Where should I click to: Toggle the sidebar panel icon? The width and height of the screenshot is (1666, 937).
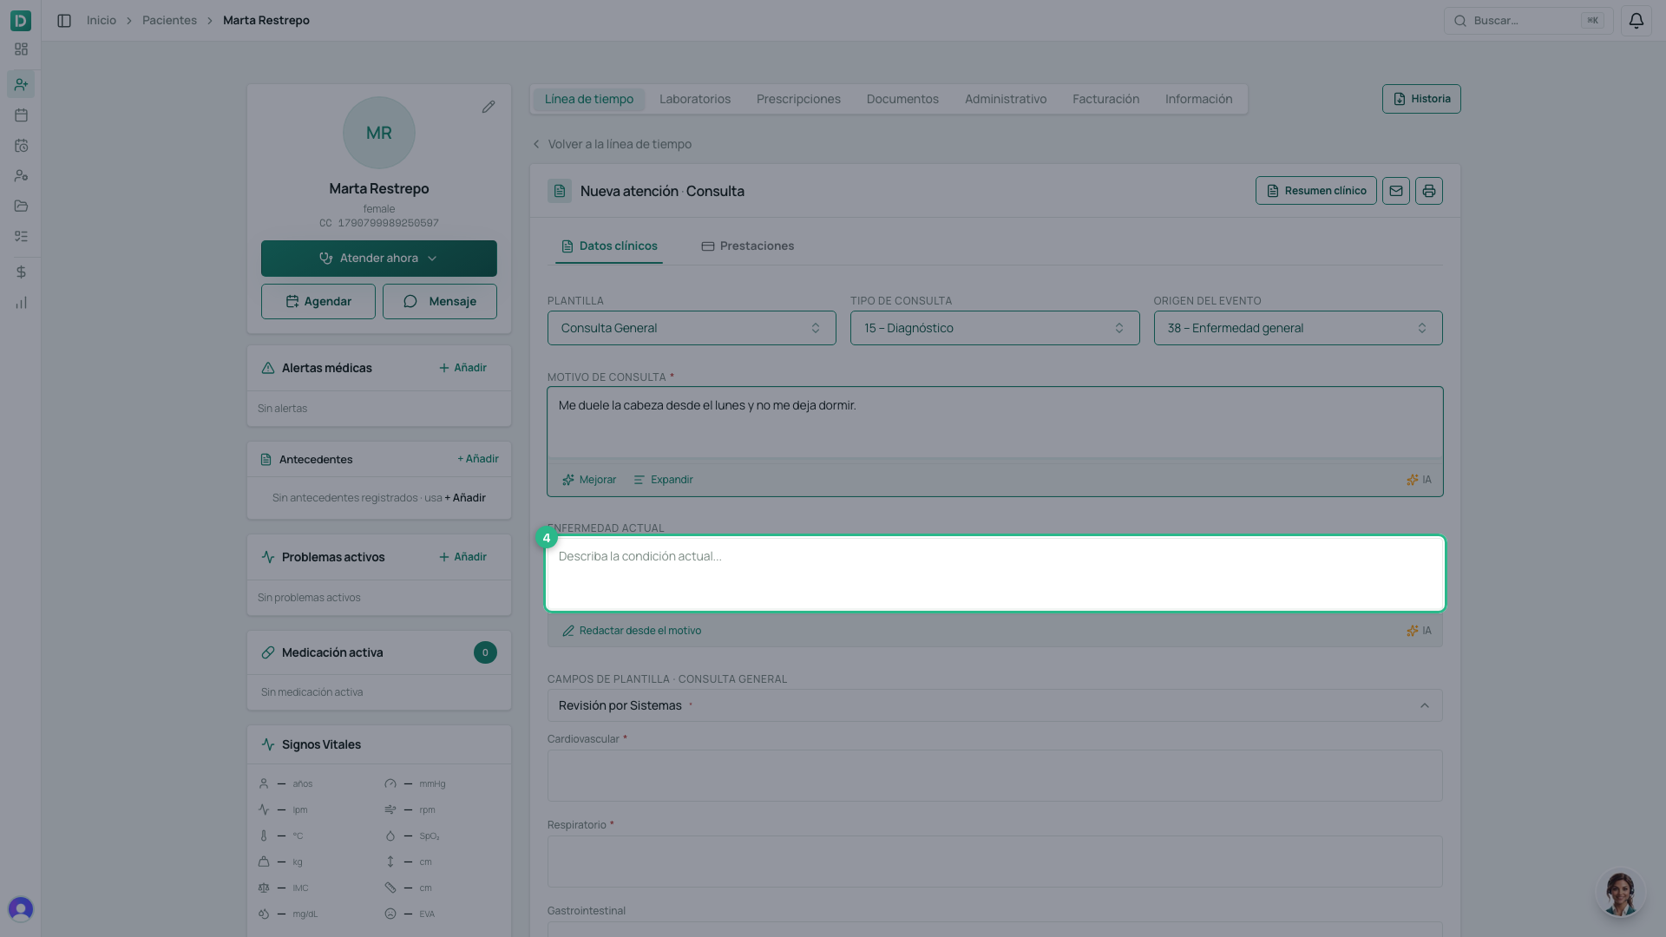[64, 20]
